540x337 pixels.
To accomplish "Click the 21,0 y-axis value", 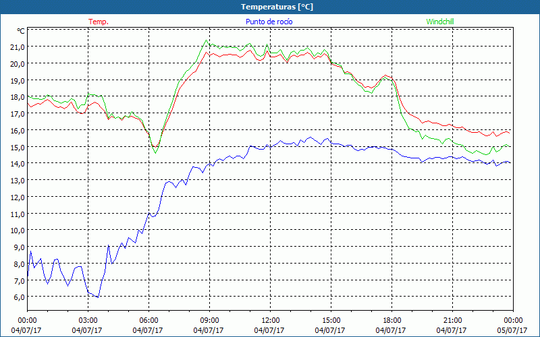I will 18,47.
